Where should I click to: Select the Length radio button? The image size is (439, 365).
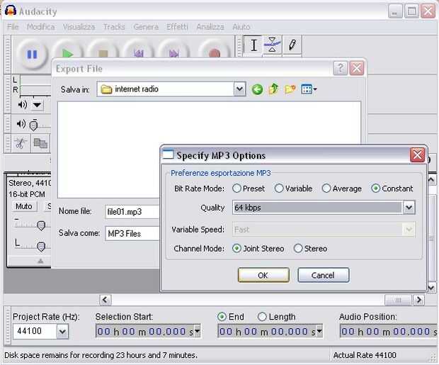coord(262,317)
